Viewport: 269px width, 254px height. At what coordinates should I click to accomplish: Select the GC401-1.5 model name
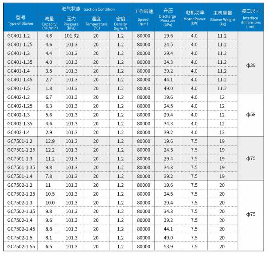coord(19,89)
